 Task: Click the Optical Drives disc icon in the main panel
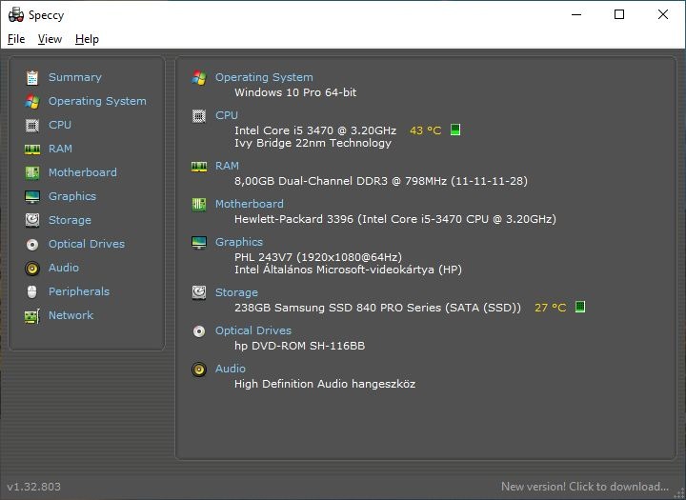(x=199, y=331)
